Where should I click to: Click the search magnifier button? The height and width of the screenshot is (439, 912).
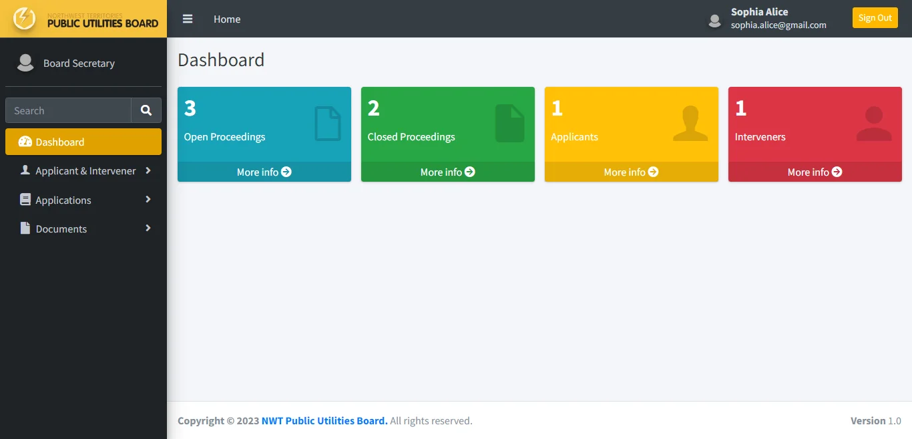coord(146,110)
